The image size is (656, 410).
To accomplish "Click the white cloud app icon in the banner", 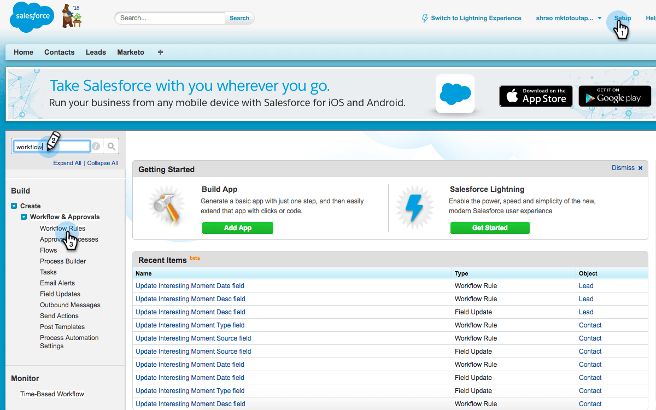I will [455, 94].
